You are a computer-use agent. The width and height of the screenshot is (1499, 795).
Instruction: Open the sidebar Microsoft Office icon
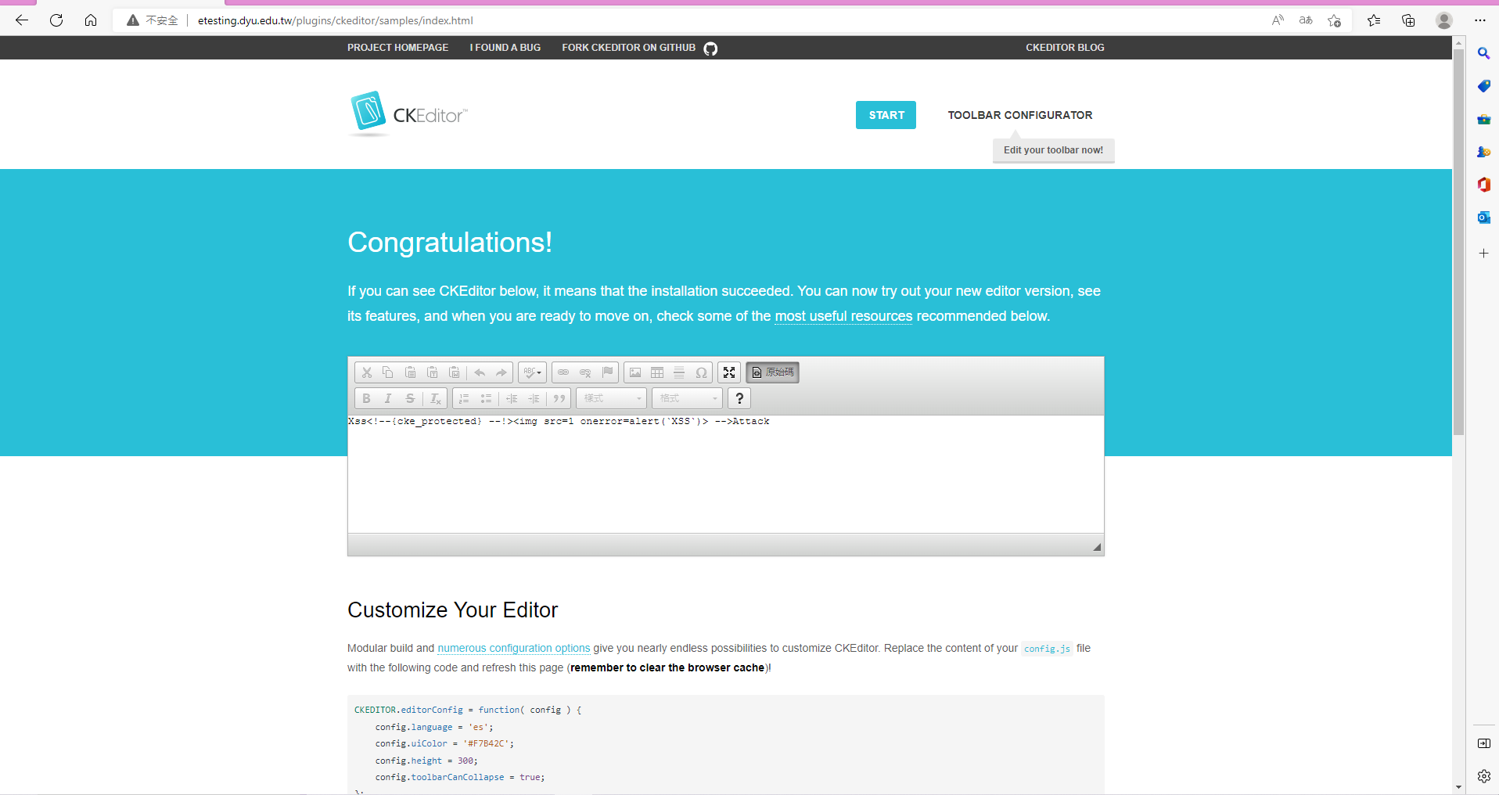1483,185
